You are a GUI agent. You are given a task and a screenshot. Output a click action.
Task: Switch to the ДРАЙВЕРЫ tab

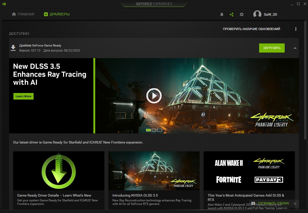(x=57, y=14)
